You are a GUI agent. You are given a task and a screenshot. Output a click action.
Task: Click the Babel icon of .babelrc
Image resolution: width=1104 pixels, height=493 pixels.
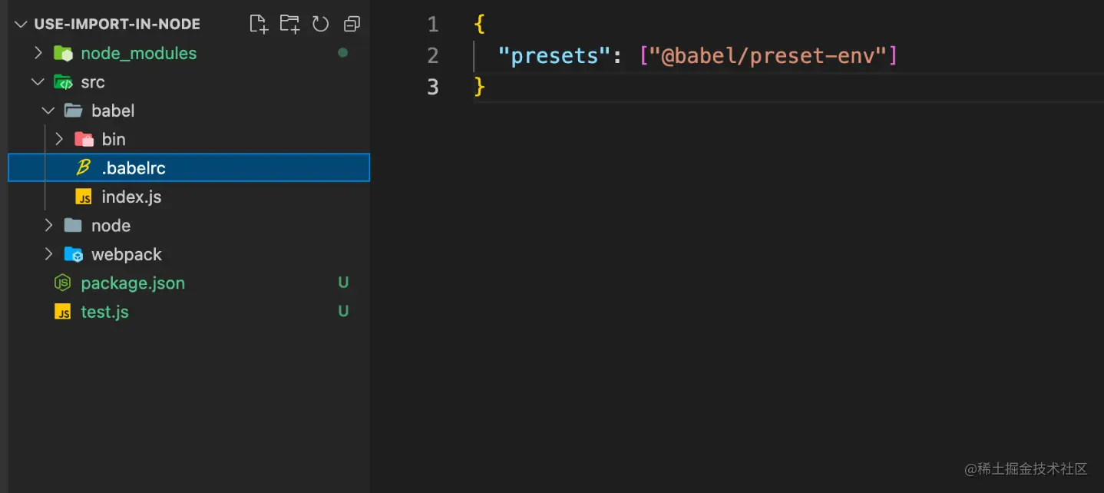click(84, 167)
